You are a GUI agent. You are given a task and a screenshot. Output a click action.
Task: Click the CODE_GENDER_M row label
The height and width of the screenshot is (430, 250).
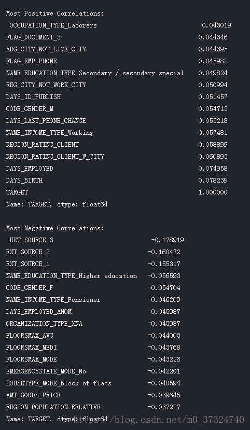tap(30, 109)
